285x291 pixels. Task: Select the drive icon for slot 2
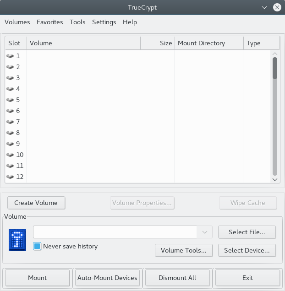(x=10, y=67)
